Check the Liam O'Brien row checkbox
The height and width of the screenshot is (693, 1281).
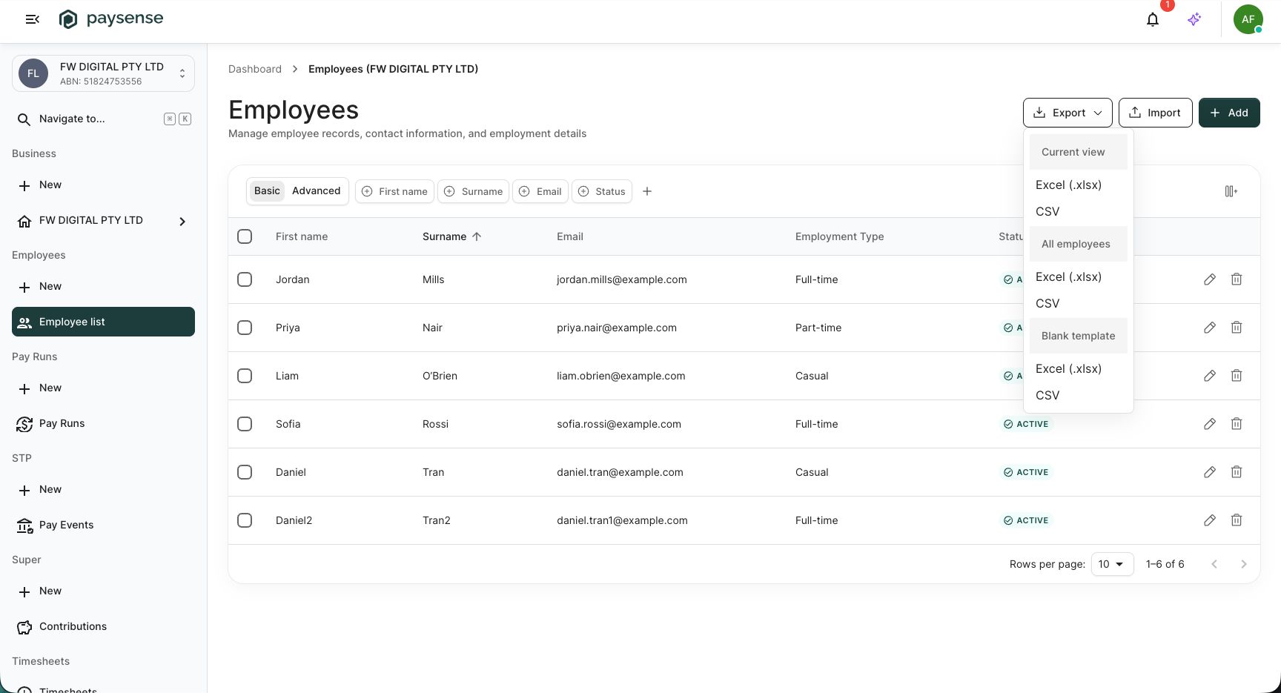point(245,376)
